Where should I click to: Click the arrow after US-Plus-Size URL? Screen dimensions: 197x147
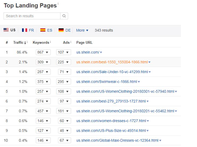click(147, 131)
